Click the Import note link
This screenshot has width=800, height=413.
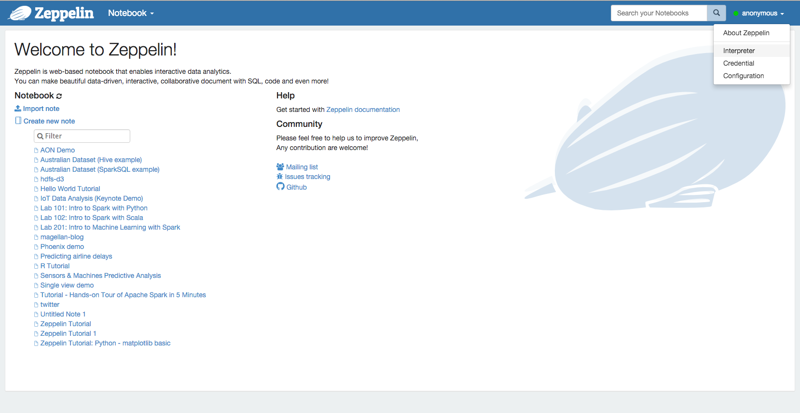click(41, 109)
